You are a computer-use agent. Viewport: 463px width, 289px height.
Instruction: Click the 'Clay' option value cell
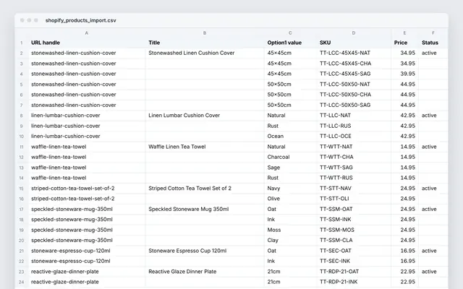[x=290, y=241]
